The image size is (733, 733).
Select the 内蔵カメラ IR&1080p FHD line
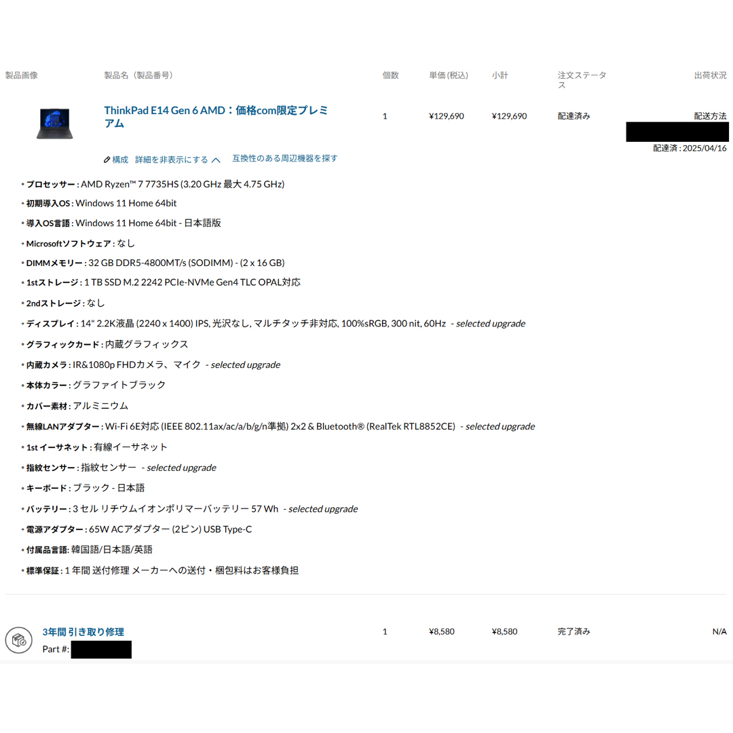click(x=151, y=364)
